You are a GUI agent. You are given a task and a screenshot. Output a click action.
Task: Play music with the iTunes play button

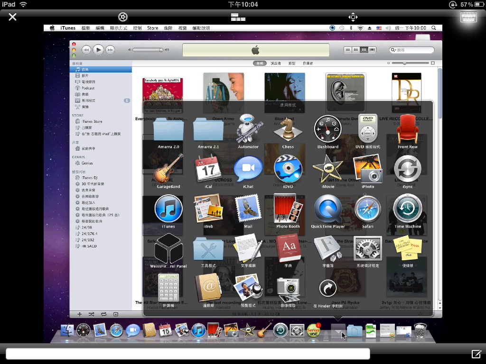click(x=98, y=50)
